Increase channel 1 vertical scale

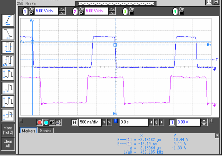click(62, 9)
